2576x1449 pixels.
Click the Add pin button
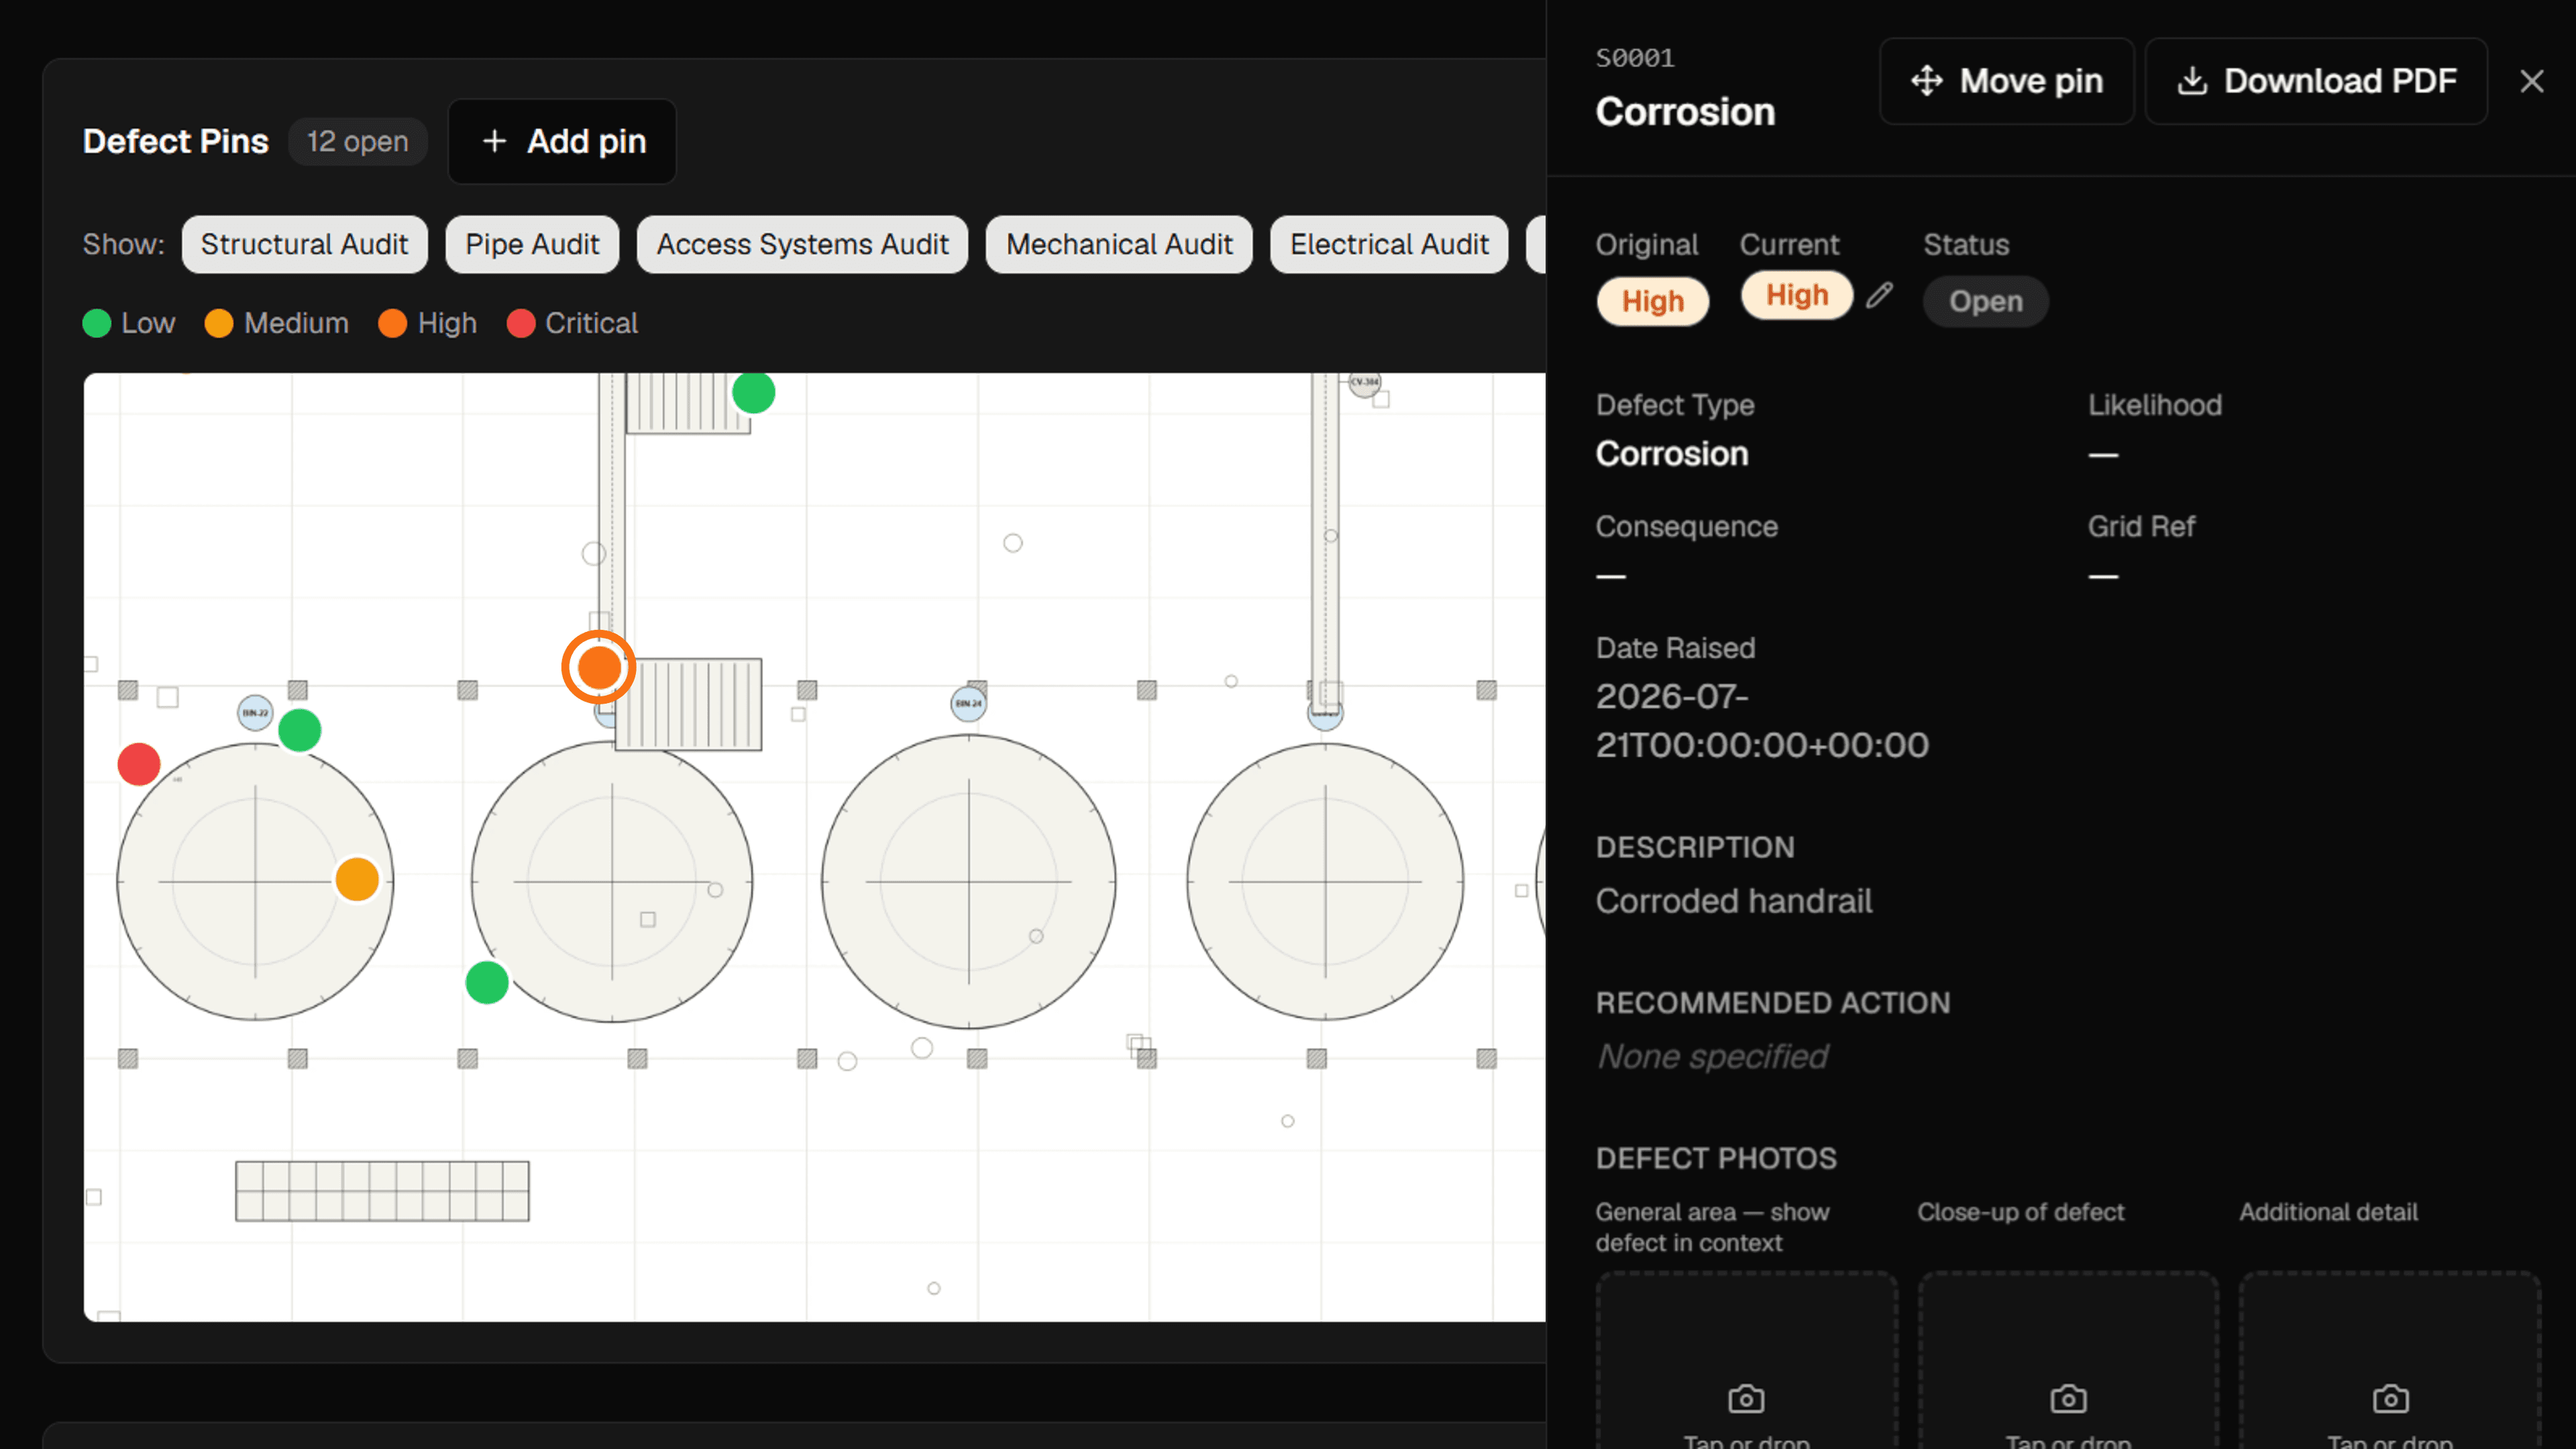pos(562,141)
